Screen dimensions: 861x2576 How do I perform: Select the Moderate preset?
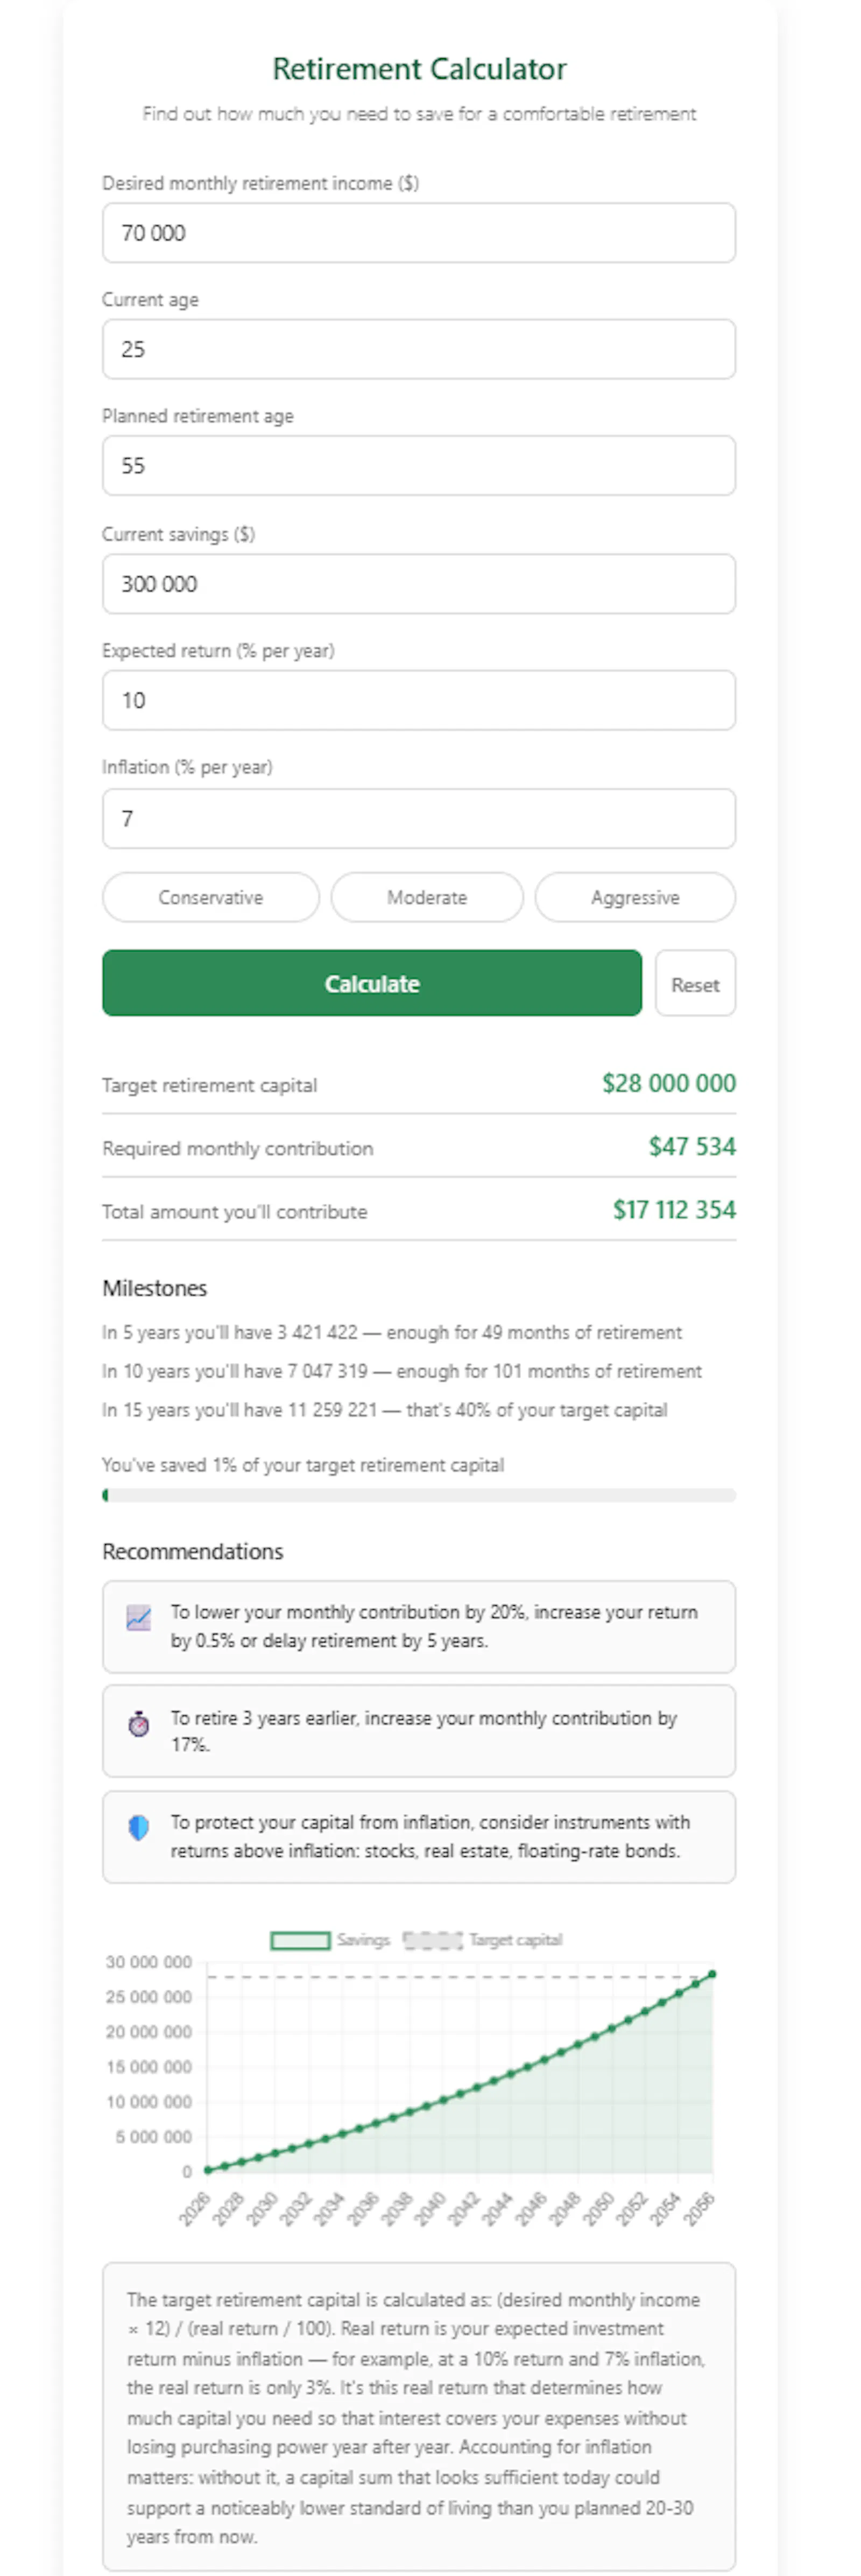tap(427, 897)
